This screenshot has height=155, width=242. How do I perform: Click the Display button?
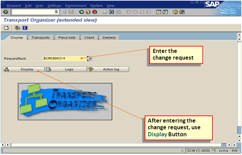[23, 69]
